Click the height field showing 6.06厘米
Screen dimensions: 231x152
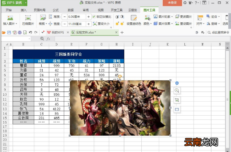click(76, 17)
